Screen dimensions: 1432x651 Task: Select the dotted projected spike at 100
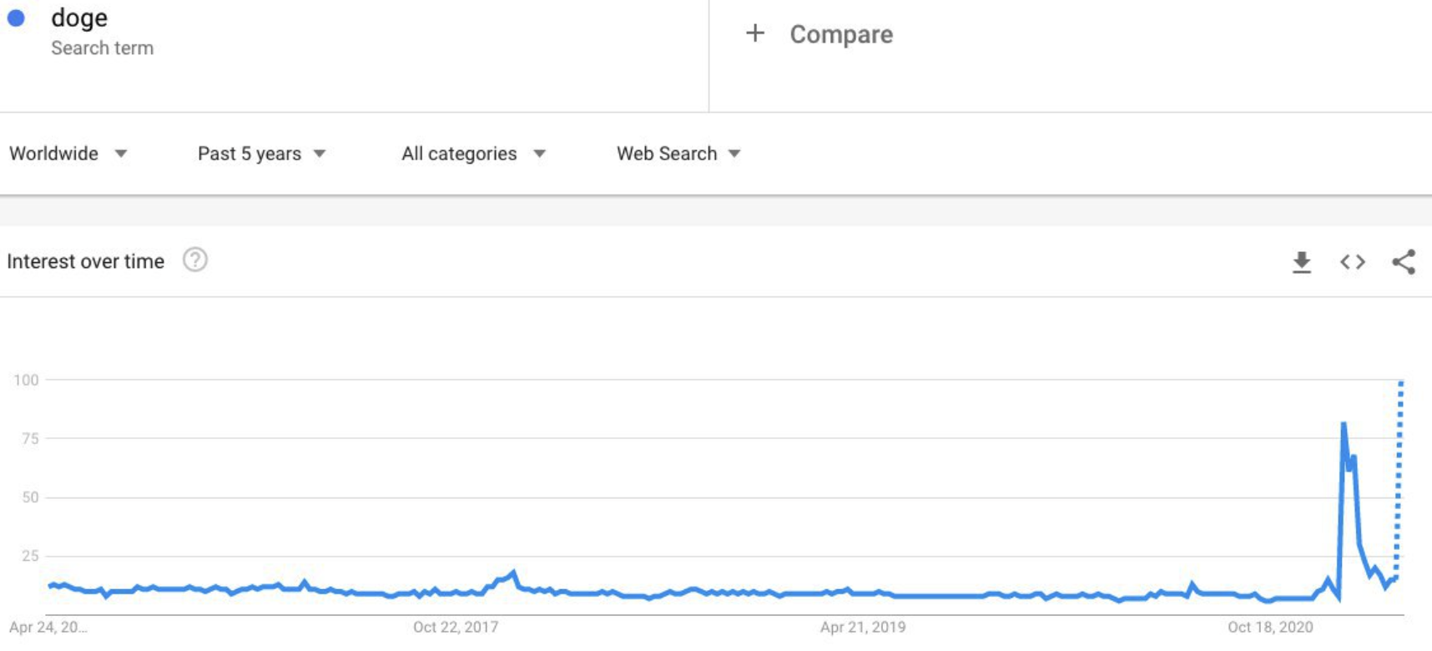point(1400,382)
